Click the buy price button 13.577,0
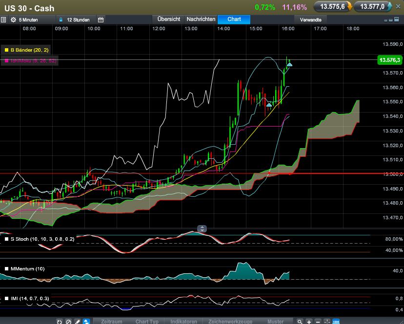This screenshot has width=404, height=324. point(373,7)
